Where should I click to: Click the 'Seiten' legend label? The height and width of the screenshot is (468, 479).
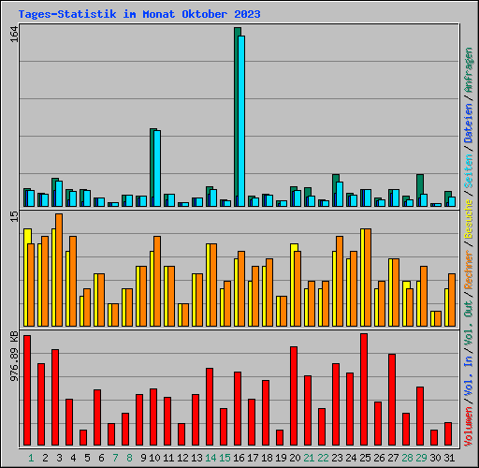point(469,171)
